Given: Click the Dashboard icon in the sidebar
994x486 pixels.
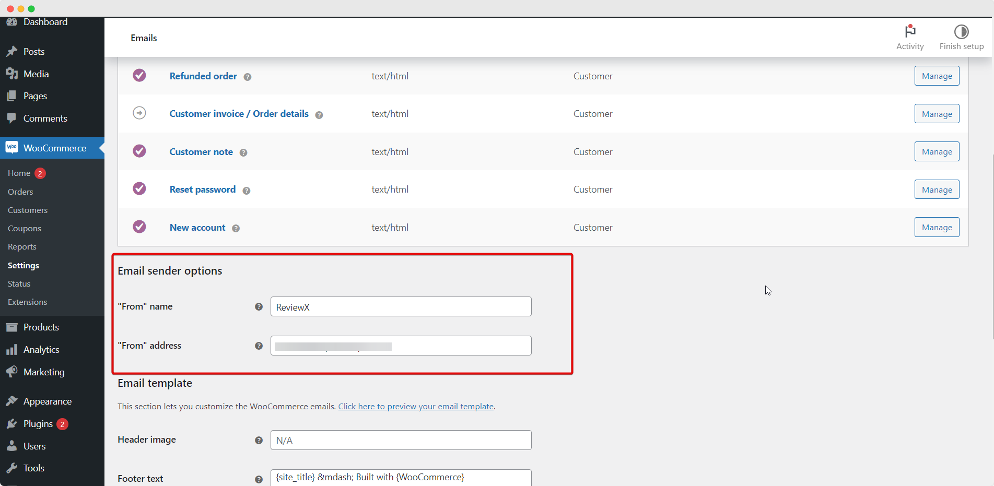Looking at the screenshot, I should 11,22.
